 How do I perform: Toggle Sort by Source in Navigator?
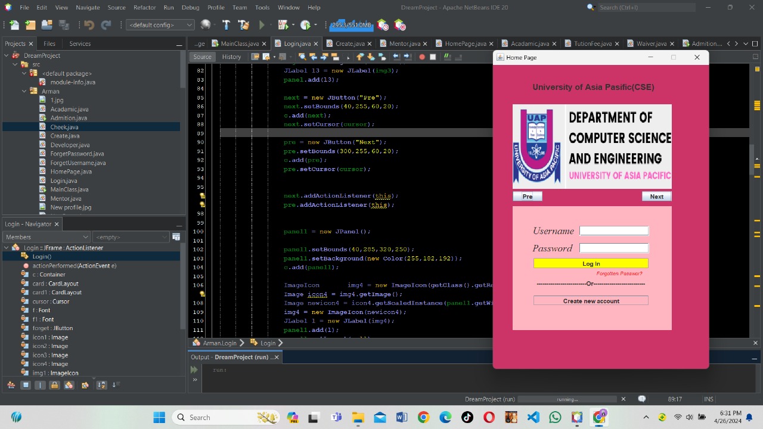click(x=116, y=385)
